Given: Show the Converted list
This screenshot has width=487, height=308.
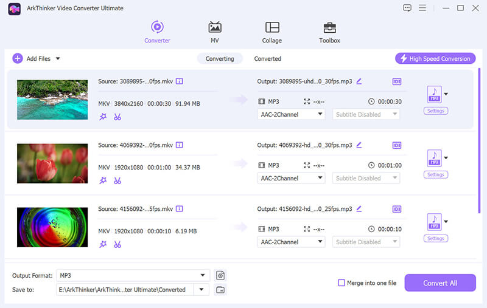Looking at the screenshot, I should tap(267, 58).
